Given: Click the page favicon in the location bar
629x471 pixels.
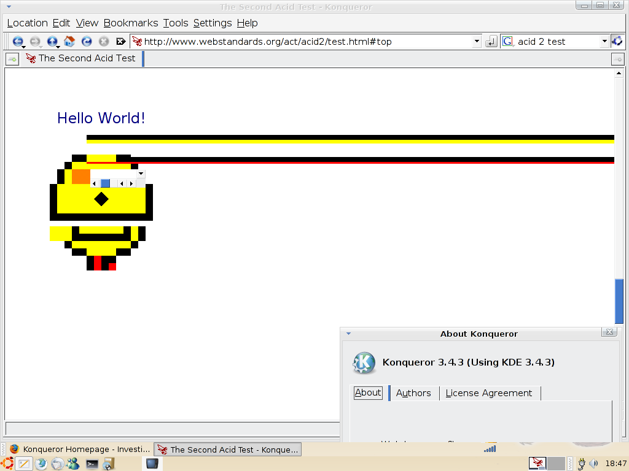Looking at the screenshot, I should click(x=137, y=41).
